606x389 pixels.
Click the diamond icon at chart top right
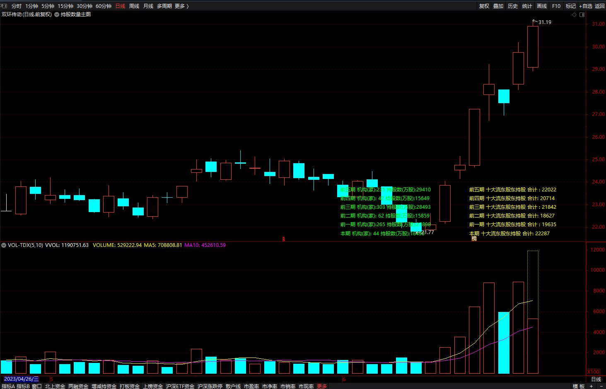tap(574, 14)
